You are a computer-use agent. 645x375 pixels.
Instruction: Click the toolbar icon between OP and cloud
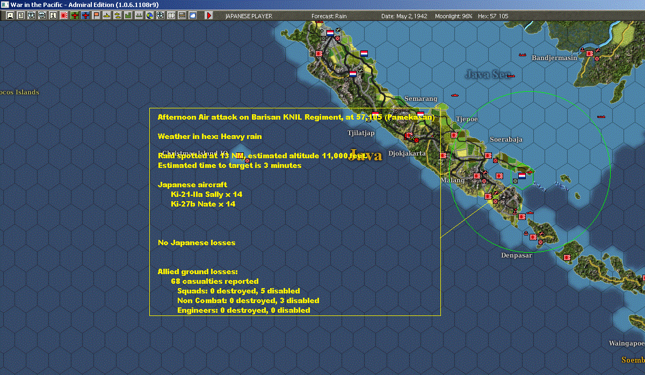(182, 16)
